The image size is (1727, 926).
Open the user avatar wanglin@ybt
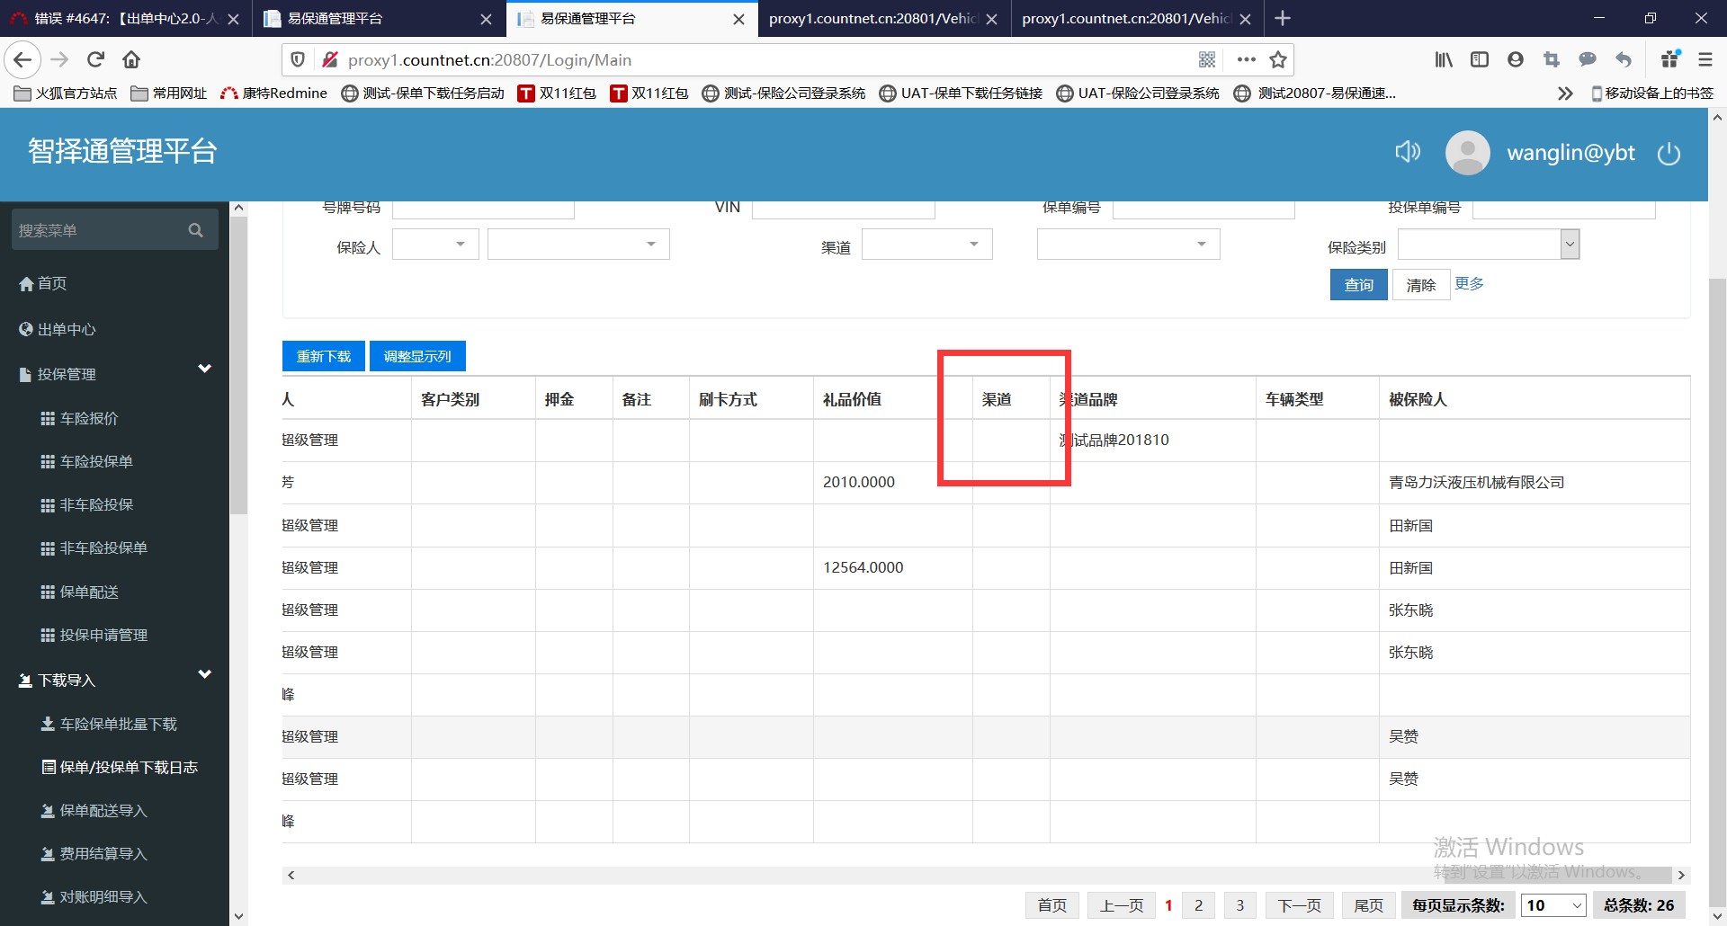1467,153
